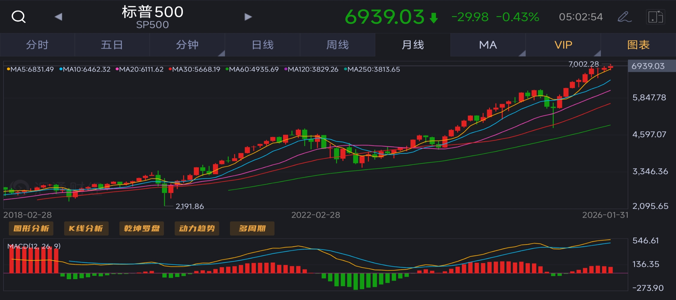This screenshot has width=676, height=300.
Task: Click the 136.35 MACD axis label
Action: (x=646, y=264)
